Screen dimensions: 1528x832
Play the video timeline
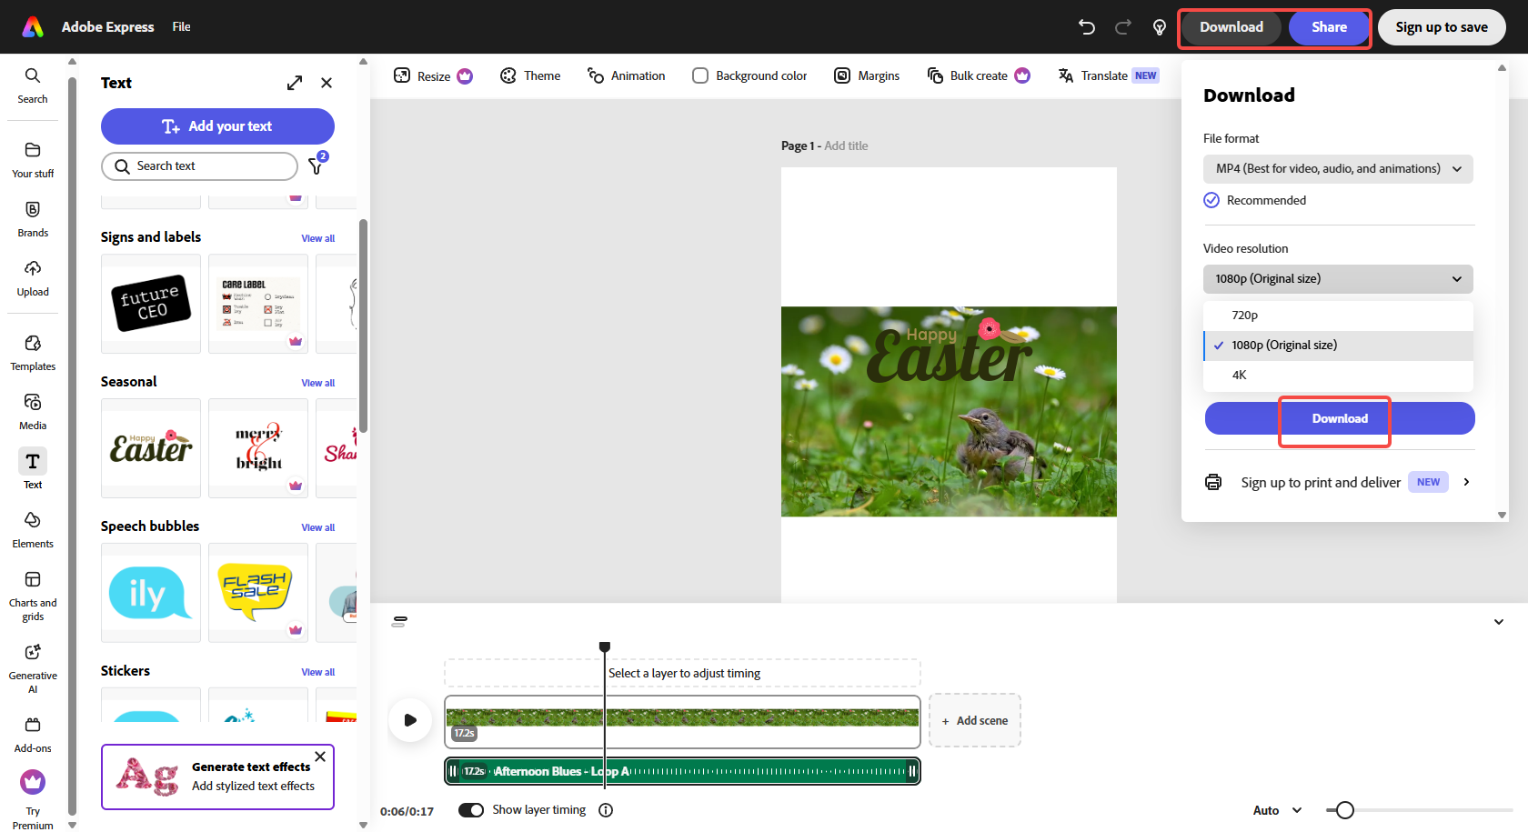[410, 720]
